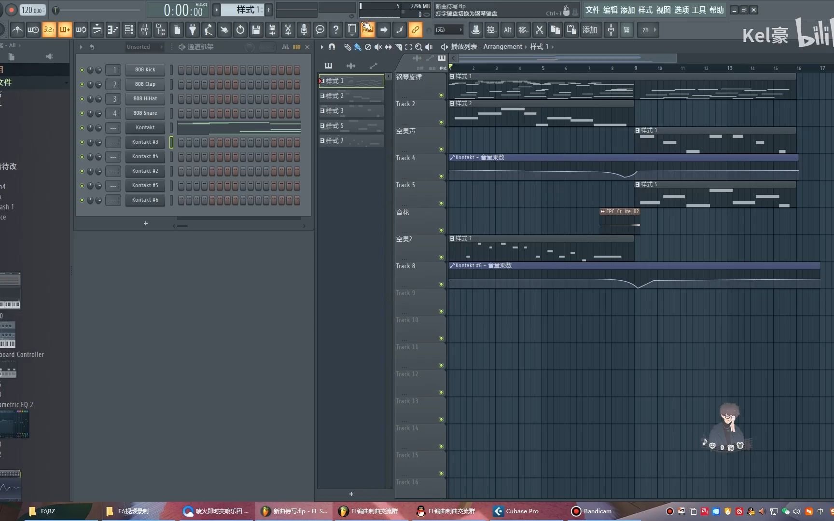
Task: Toggle the countdown before recording icon
Action: tap(49, 30)
